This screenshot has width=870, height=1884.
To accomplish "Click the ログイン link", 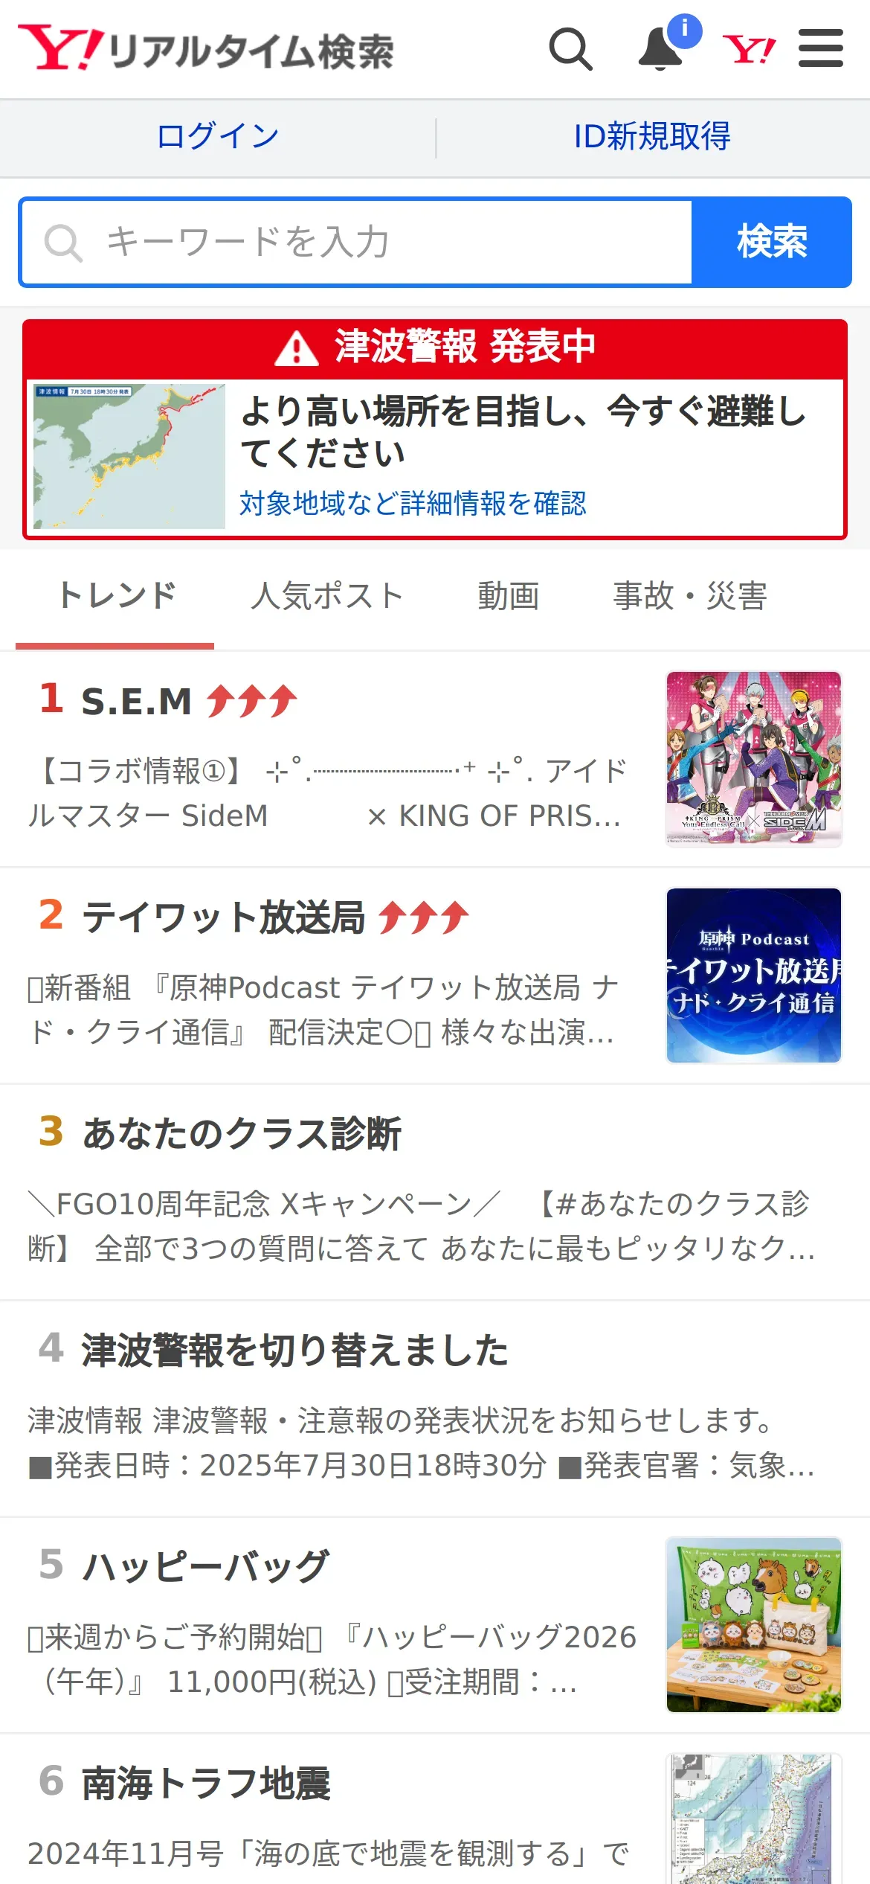I will (x=218, y=137).
